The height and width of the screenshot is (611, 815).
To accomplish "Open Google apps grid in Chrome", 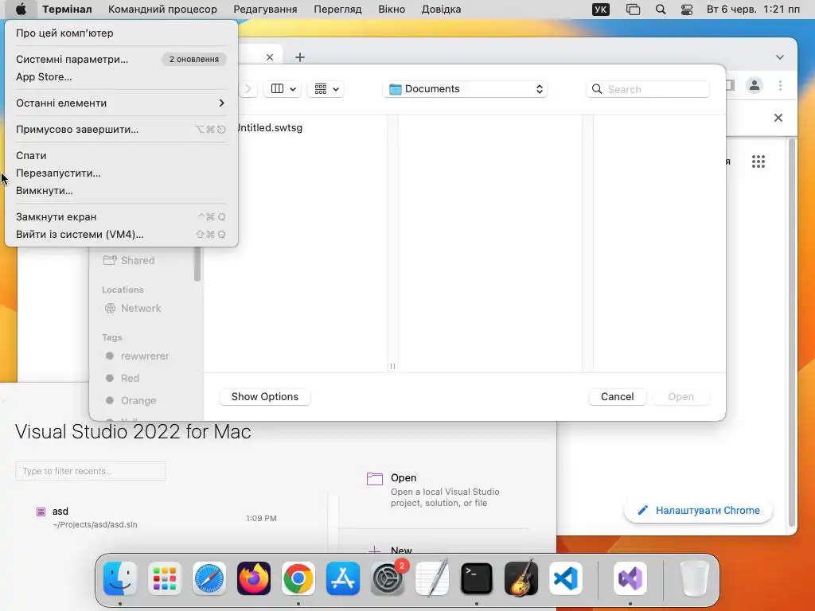I will click(758, 162).
